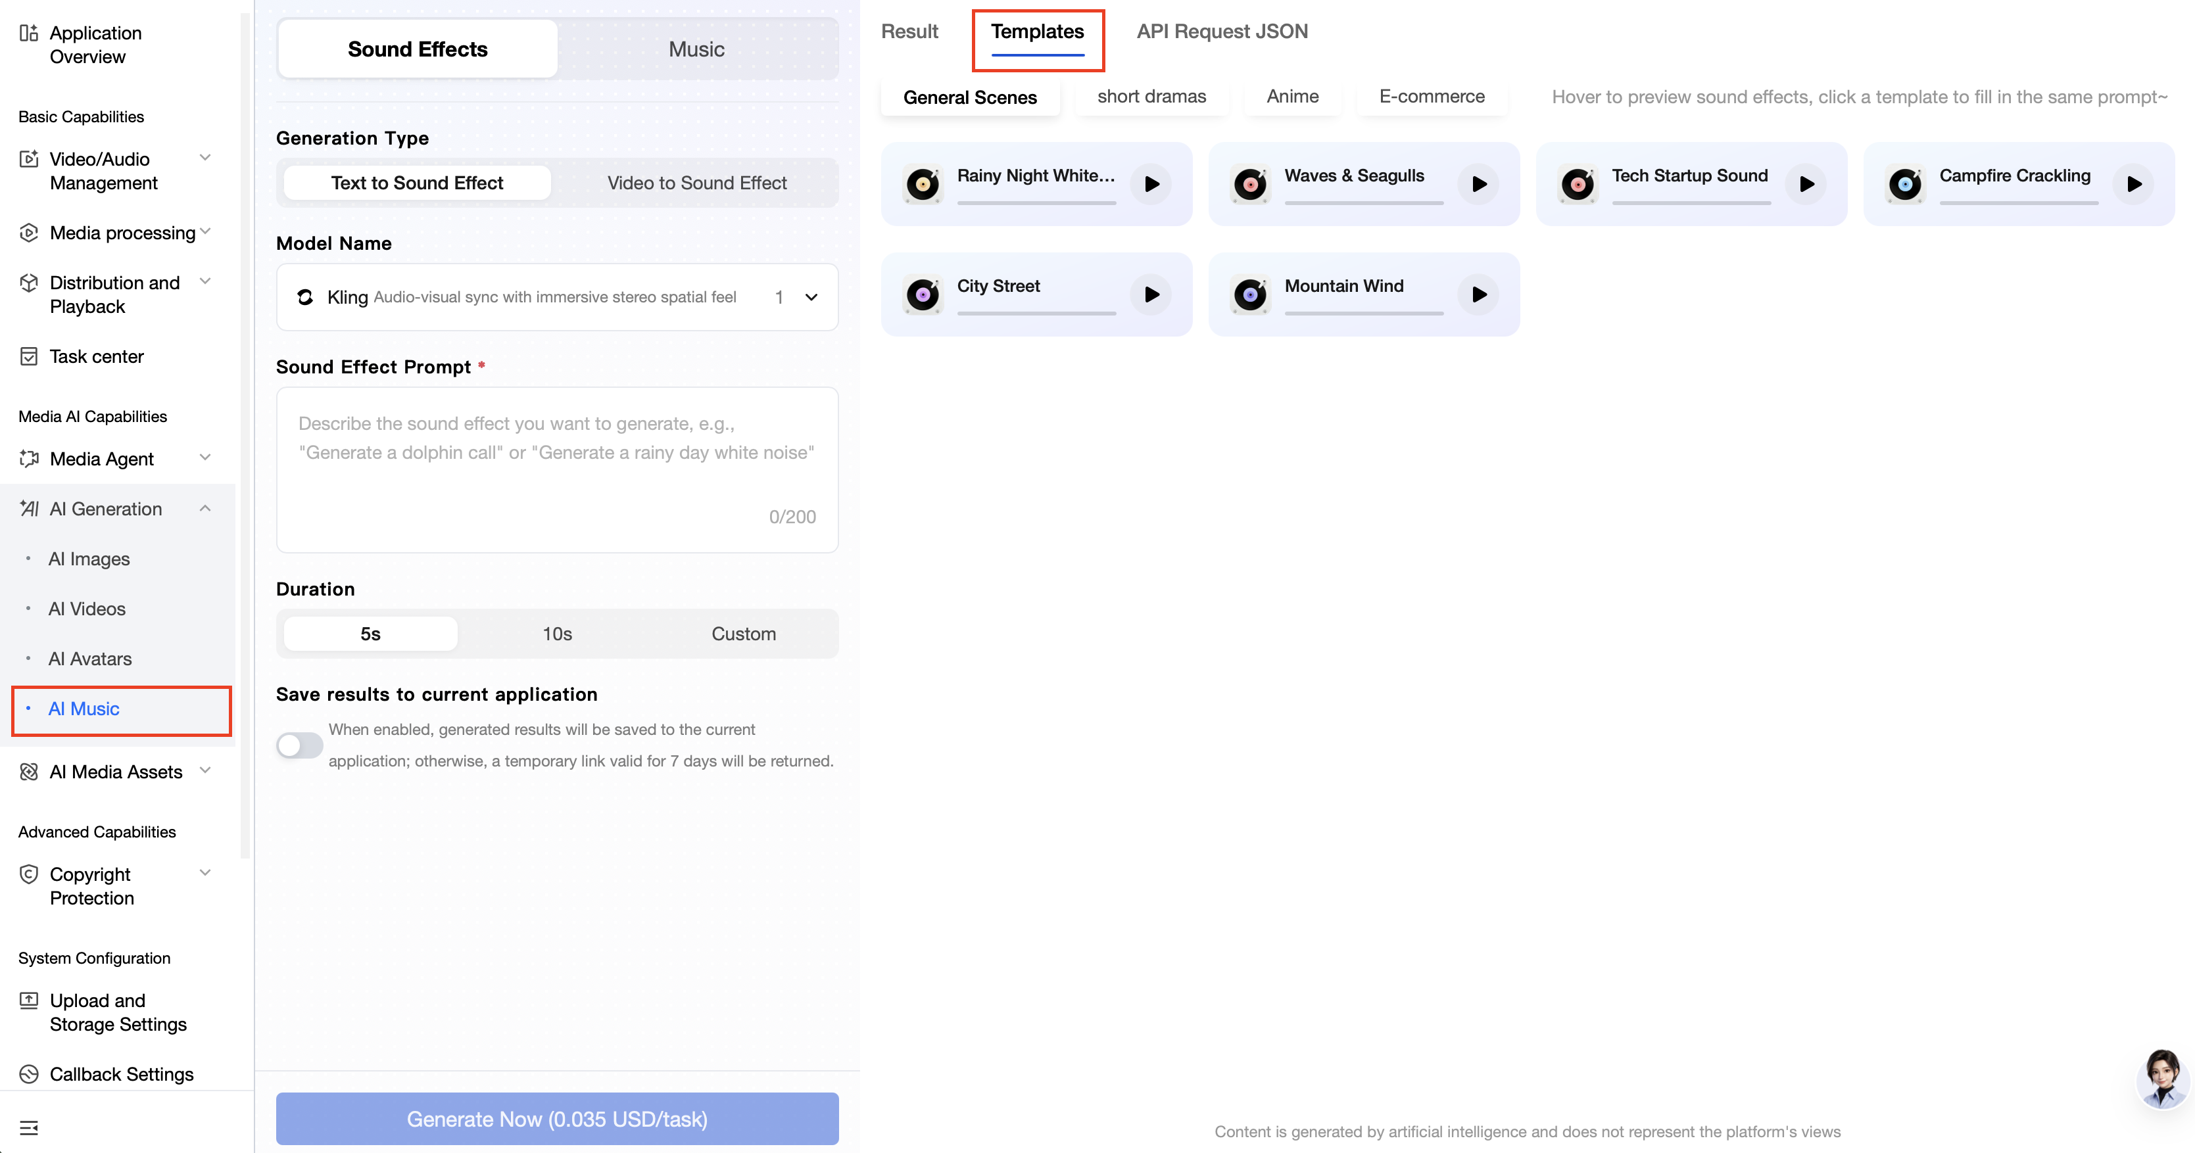
Task: Click the Upload and Storage Settings icon
Action: click(29, 1000)
